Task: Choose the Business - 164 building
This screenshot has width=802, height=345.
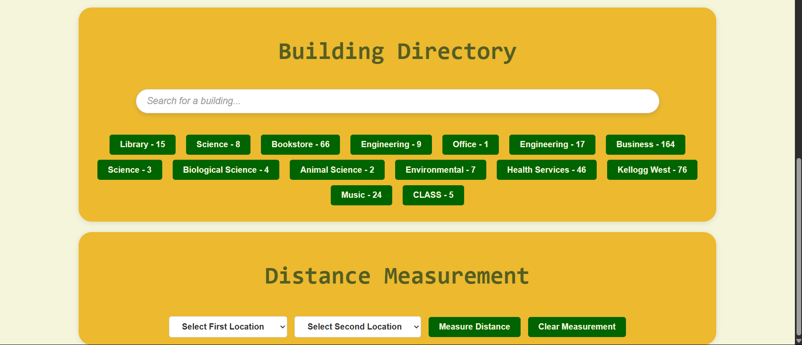Action: tap(646, 145)
